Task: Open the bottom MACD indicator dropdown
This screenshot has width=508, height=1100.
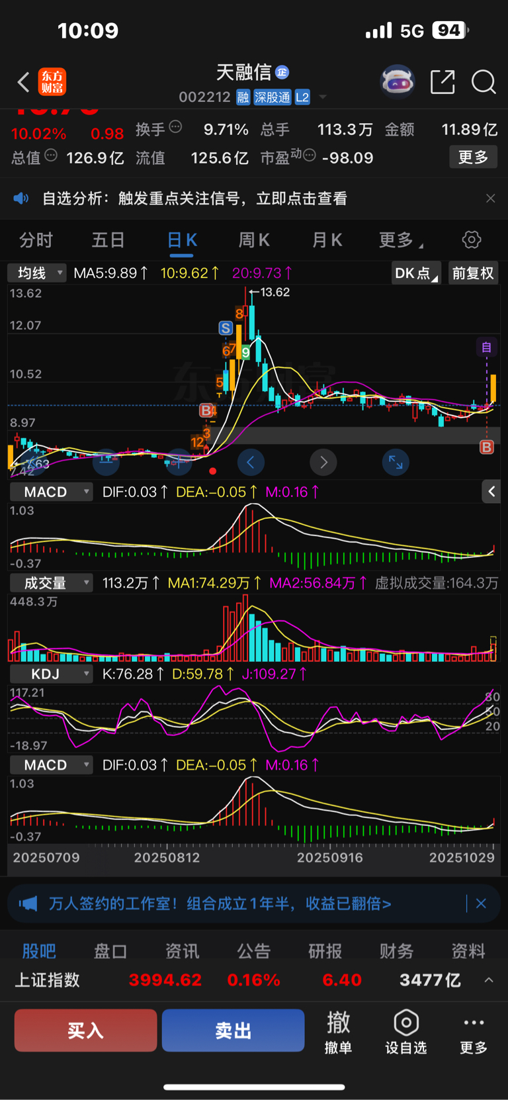Action: 51,765
